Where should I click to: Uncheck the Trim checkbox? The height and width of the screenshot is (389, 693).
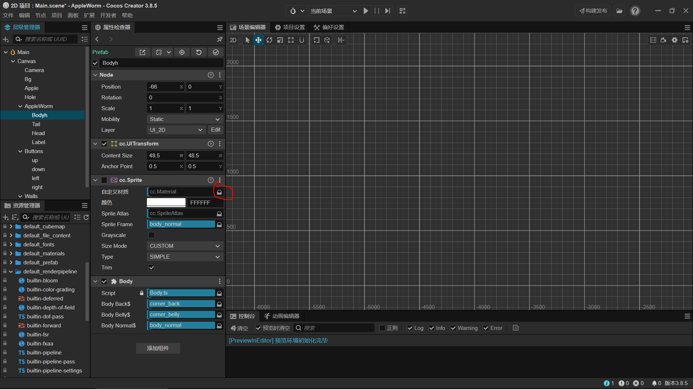coord(152,268)
